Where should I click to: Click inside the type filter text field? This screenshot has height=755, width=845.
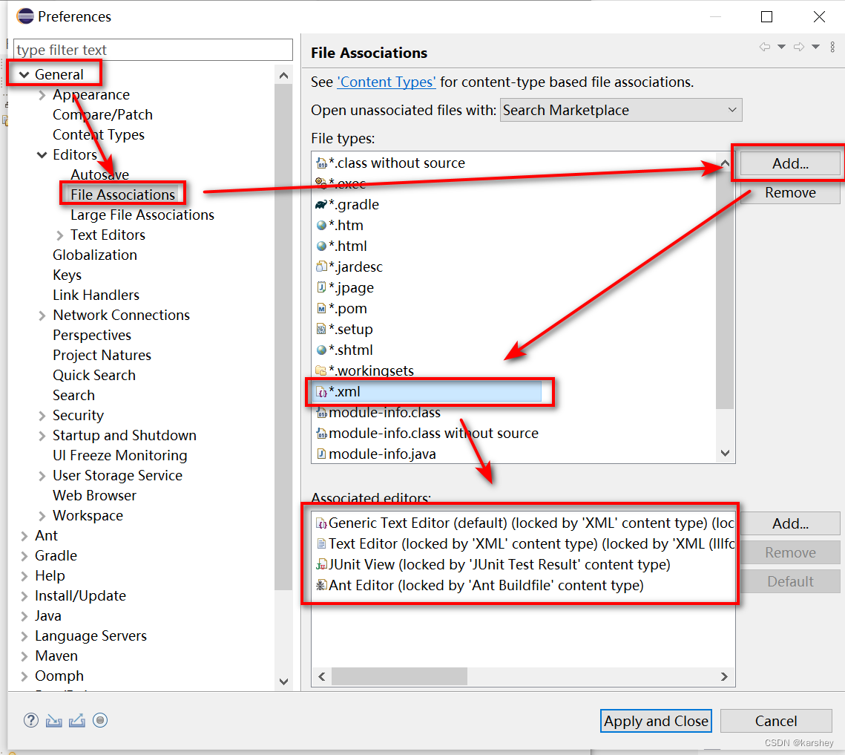click(x=148, y=49)
